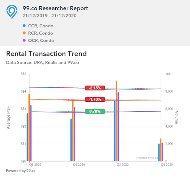Click the Q2 2020 purple OCR volume bar
Image resolution: width=190 pixels, height=178 pixels.
75,134
